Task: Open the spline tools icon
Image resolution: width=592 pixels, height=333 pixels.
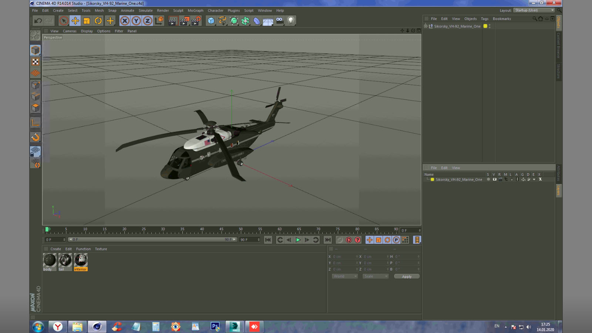Action: (222, 21)
